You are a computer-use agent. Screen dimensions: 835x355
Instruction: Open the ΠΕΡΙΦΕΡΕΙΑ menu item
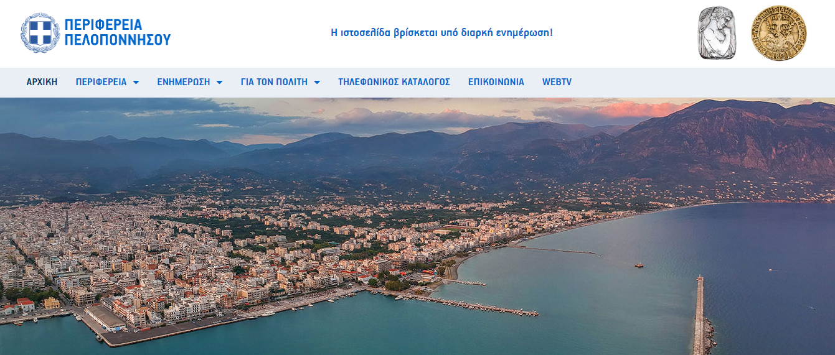coord(101,82)
